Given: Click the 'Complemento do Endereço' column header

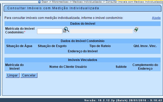Looking at the screenshot, I should (145, 67).
